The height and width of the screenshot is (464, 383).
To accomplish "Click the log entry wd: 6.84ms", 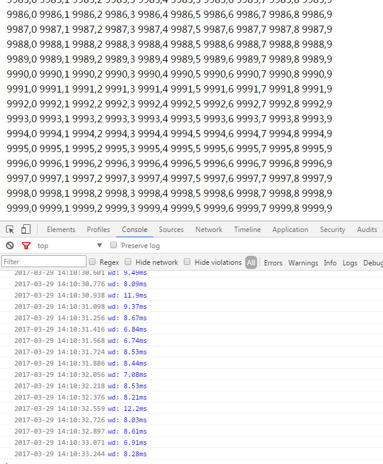I will click(x=191, y=329).
